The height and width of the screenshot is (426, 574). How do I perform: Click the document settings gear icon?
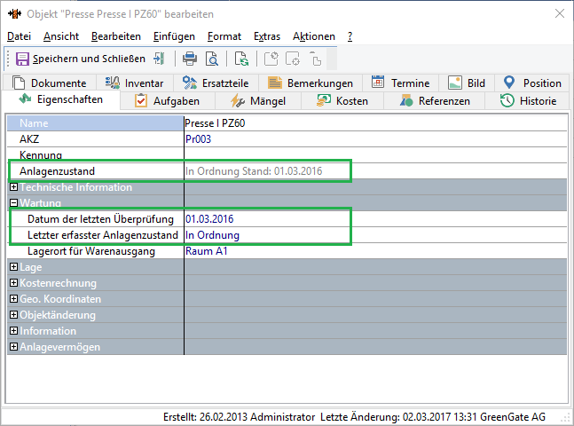pyautogui.click(x=293, y=59)
